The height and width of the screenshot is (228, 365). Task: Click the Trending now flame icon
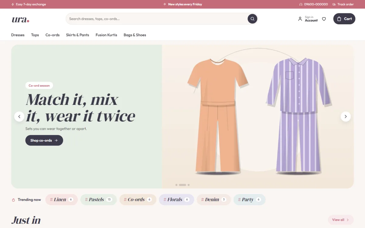coord(13,200)
